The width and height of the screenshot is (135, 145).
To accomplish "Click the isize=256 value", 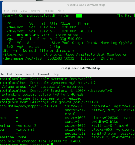I will [x=74, y=106].
